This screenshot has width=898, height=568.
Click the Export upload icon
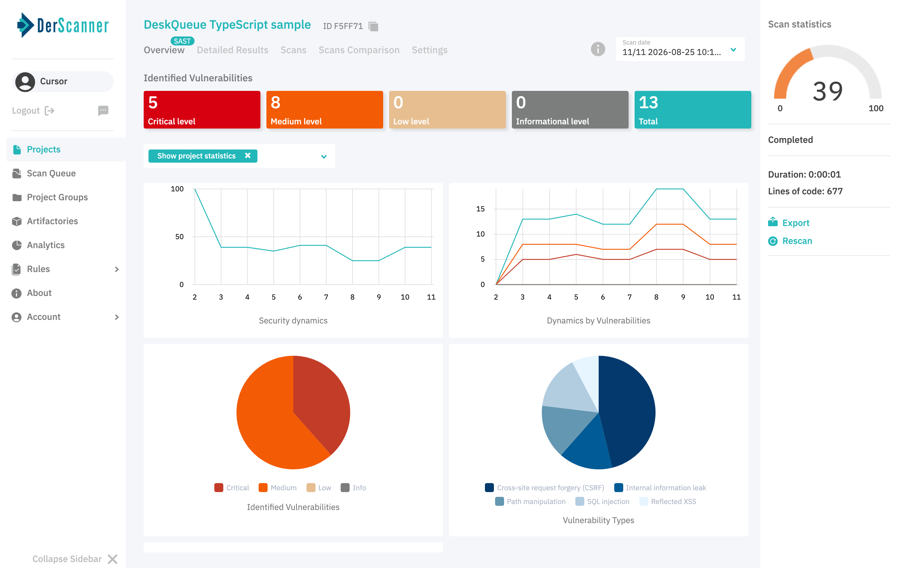tap(773, 222)
